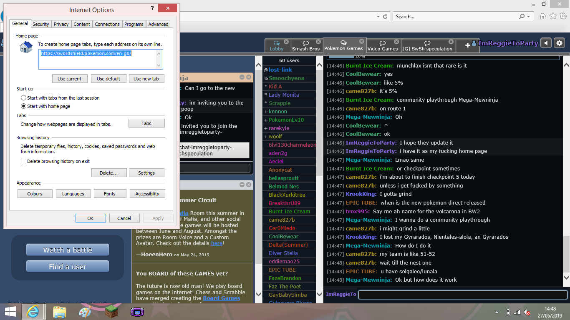The image size is (570, 320).
Task: Open the address bar dropdown arrow
Action: pos(378,17)
